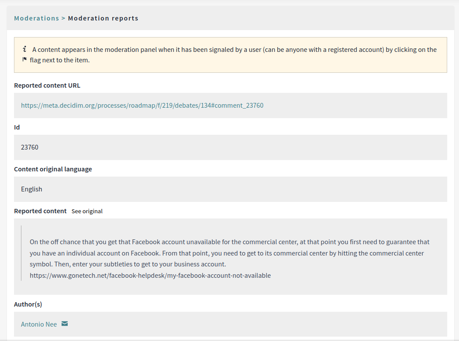The width and height of the screenshot is (459, 341).
Task: Click the breadcrumb separator arrow
Action: [63, 18]
